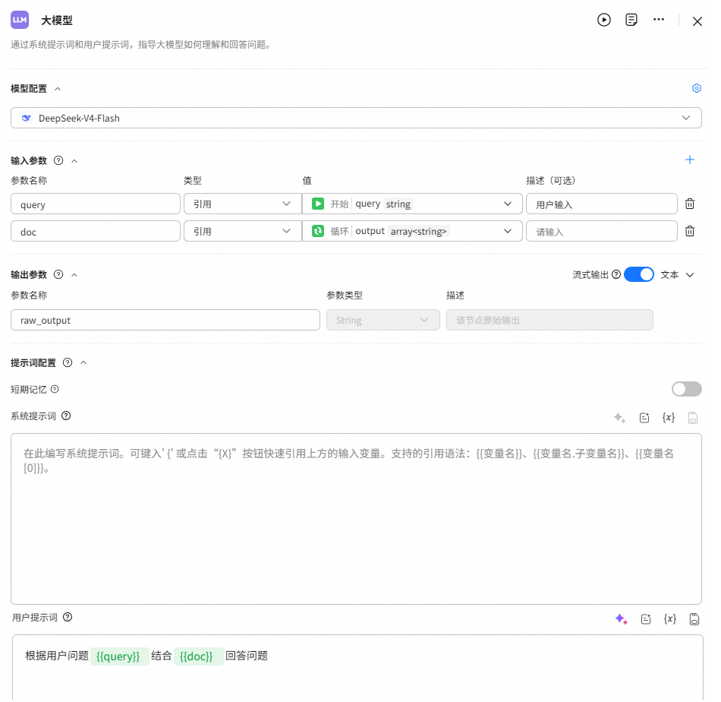Collapse the 提示词配置 section
This screenshot has width=721, height=702.
[x=83, y=362]
